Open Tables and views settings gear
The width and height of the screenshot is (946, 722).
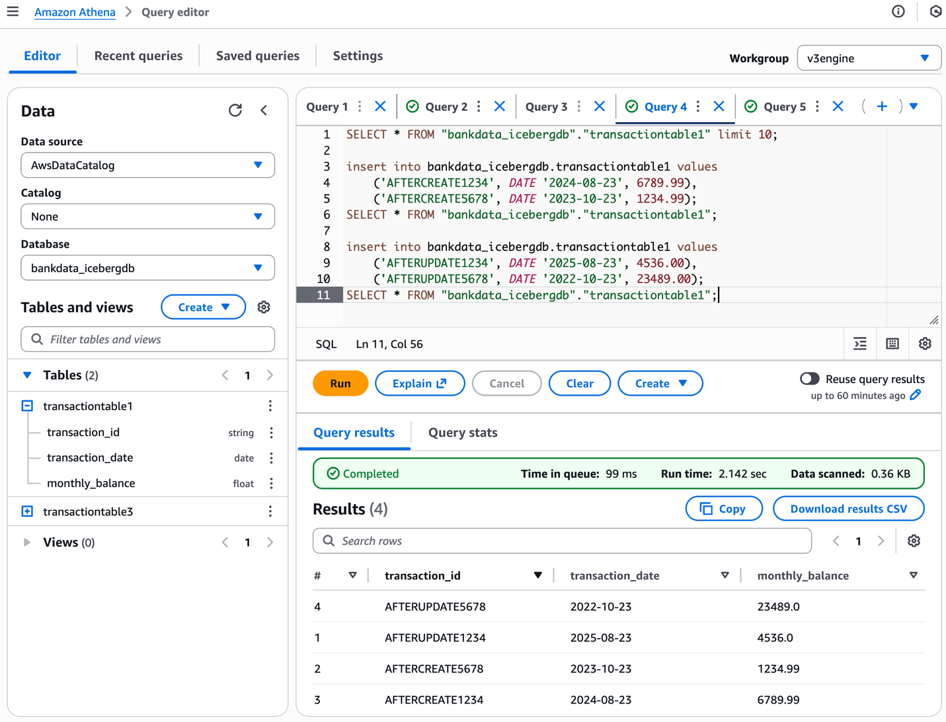tap(264, 307)
